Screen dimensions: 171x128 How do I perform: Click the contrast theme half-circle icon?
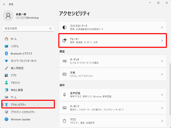tap(65, 27)
